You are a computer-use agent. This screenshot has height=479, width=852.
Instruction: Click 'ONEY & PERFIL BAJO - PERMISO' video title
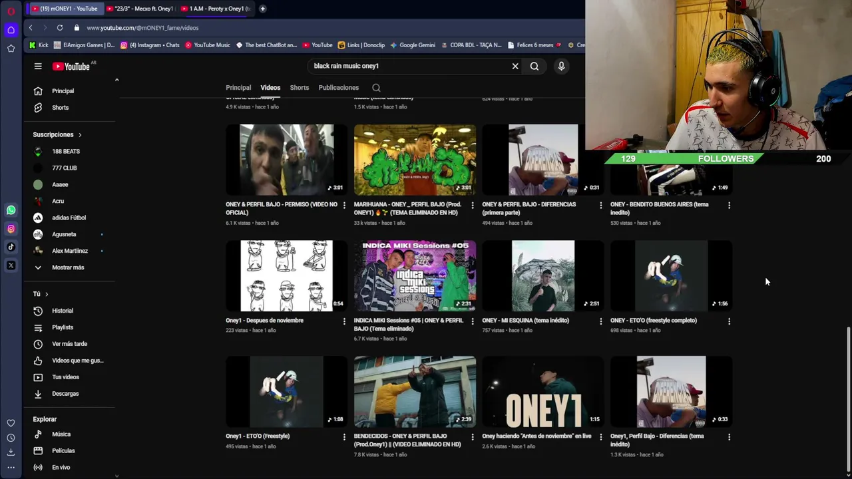point(282,208)
